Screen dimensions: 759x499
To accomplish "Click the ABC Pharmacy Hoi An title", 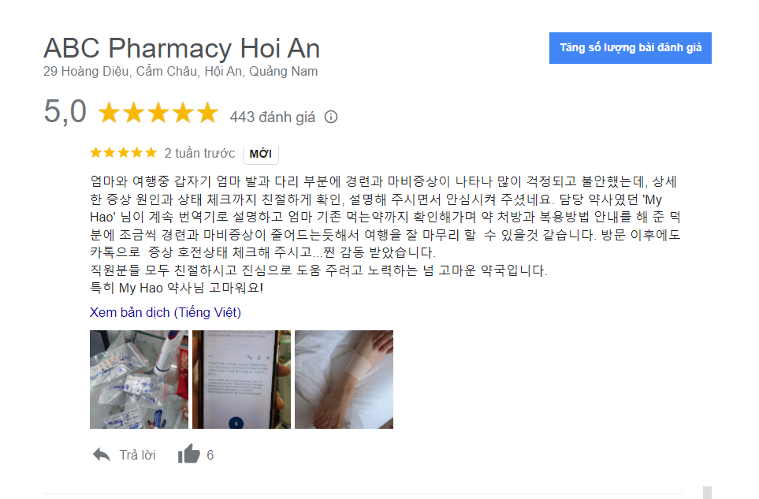I will [181, 48].
